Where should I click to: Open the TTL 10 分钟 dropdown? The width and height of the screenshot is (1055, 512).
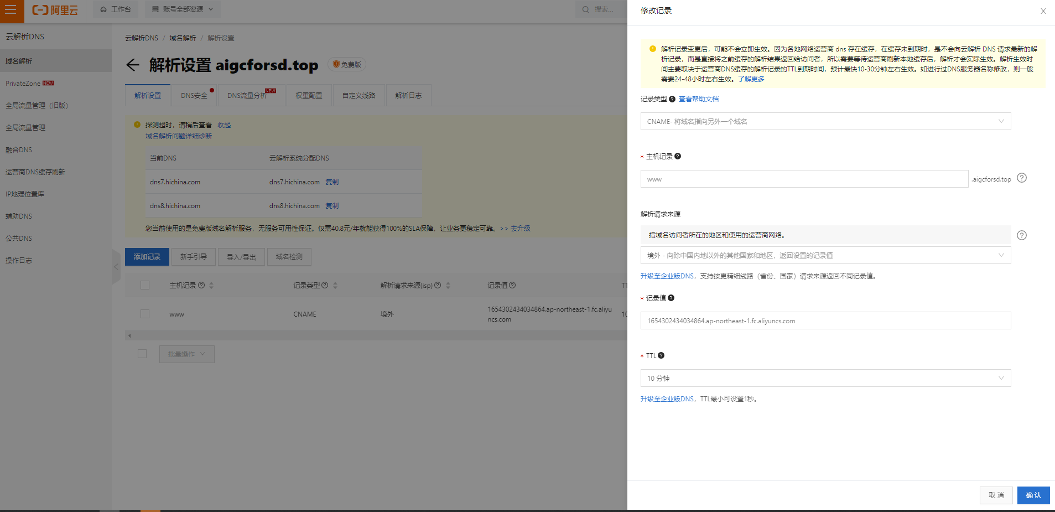[x=825, y=378]
